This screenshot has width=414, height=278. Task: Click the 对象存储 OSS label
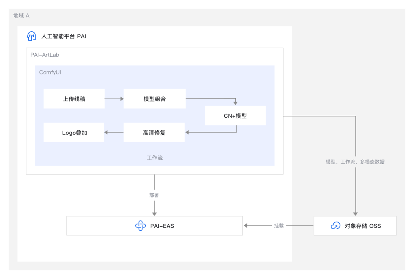[363, 226]
